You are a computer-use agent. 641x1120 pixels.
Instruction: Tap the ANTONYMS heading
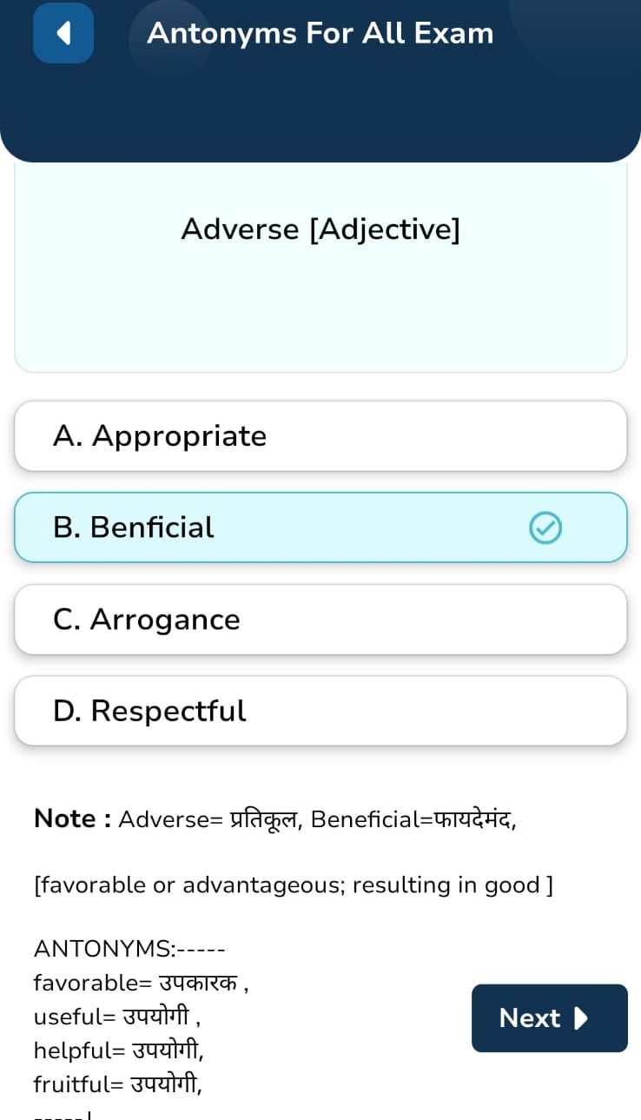pos(129,949)
